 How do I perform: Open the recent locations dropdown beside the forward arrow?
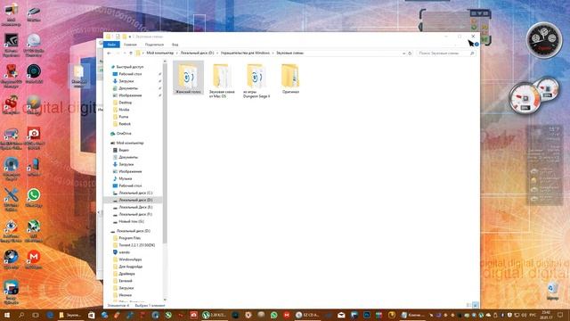[x=125, y=53]
